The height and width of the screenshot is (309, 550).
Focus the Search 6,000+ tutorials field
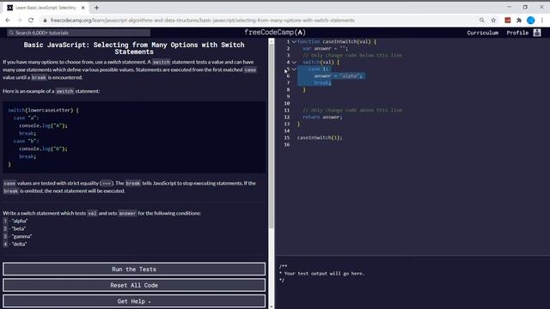pyautogui.click(x=79, y=33)
